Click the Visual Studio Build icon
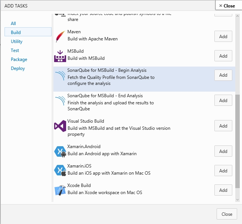242x224 pixels. tap(60, 126)
